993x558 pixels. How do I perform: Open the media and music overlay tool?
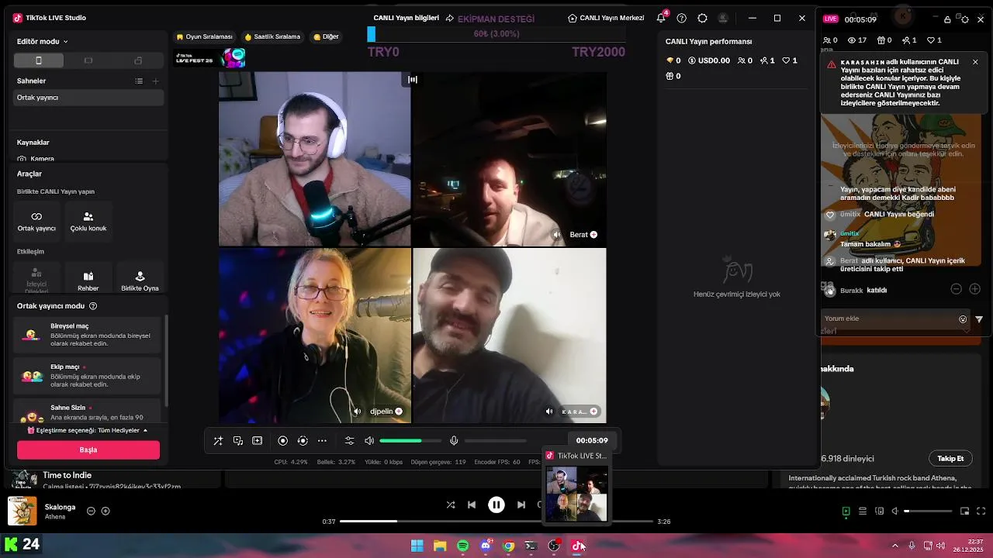tap(238, 441)
